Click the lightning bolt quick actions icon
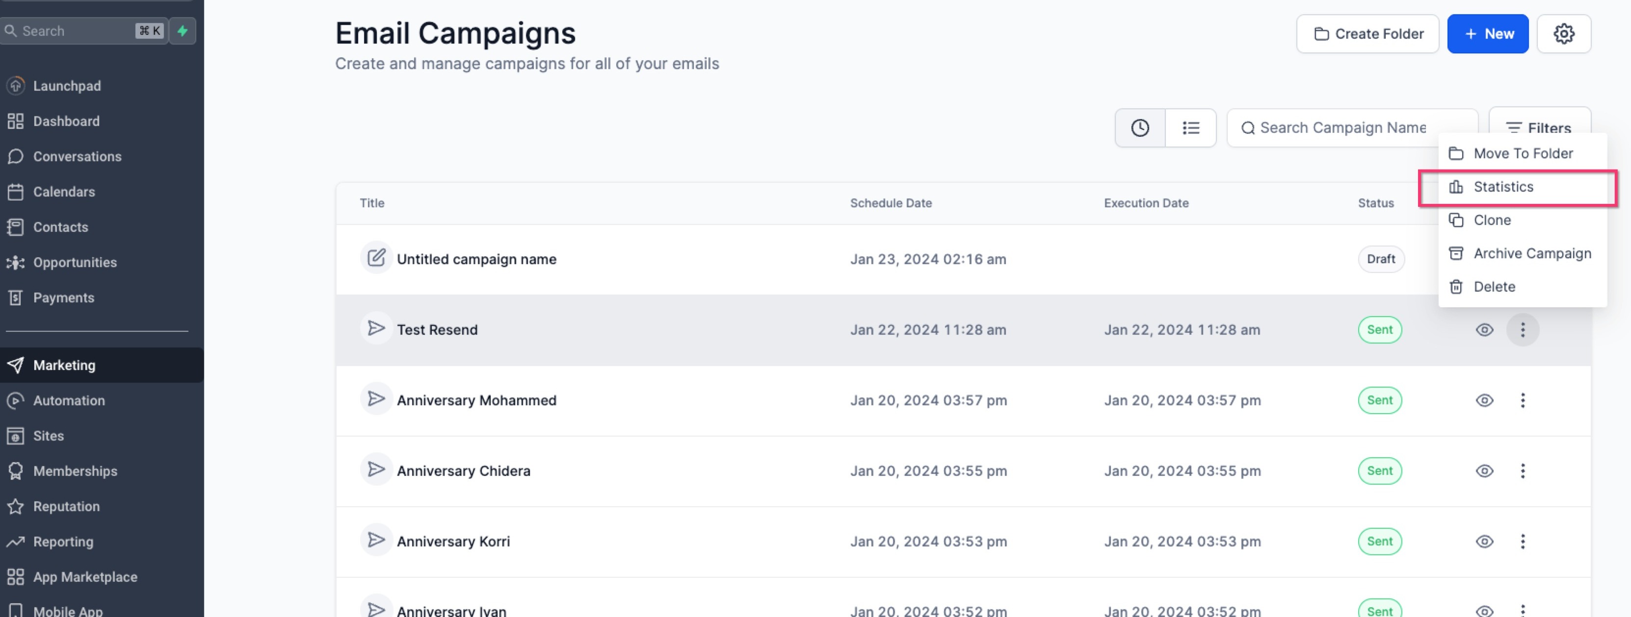 (183, 30)
